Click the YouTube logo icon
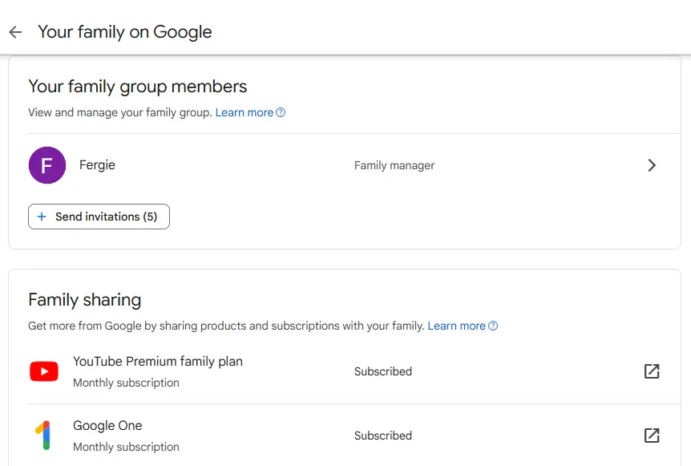Screen dimensions: 691x466 [44, 371]
